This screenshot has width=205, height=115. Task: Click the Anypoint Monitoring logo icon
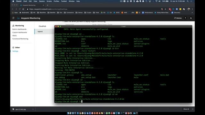point(19,18)
